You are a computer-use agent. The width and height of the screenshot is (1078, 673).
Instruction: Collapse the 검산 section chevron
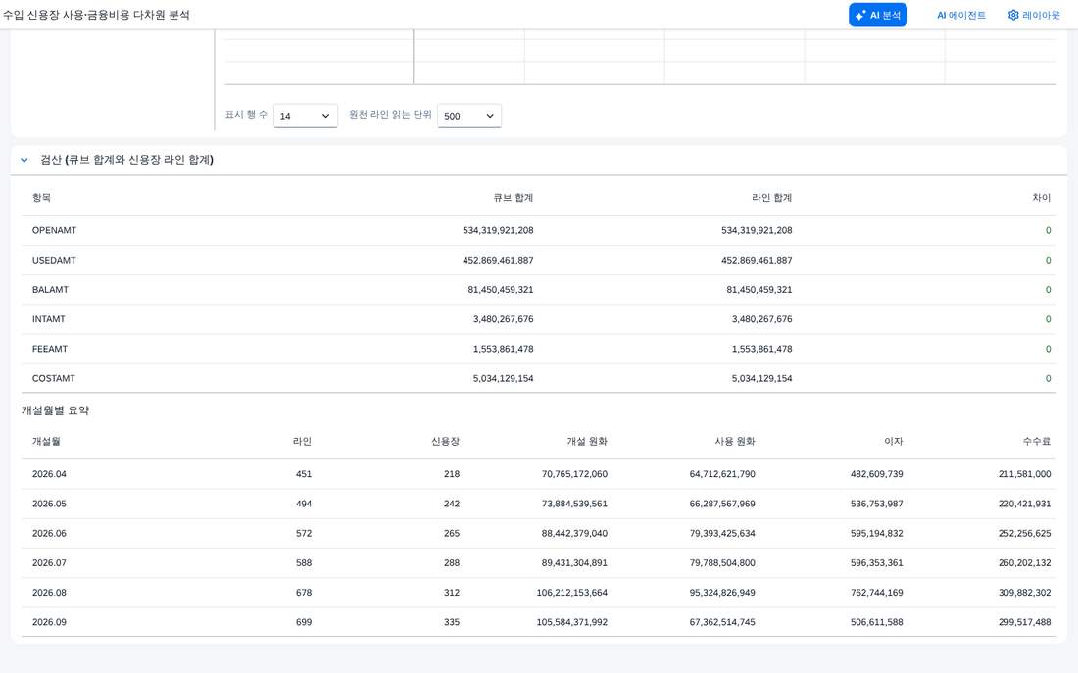coord(24,161)
